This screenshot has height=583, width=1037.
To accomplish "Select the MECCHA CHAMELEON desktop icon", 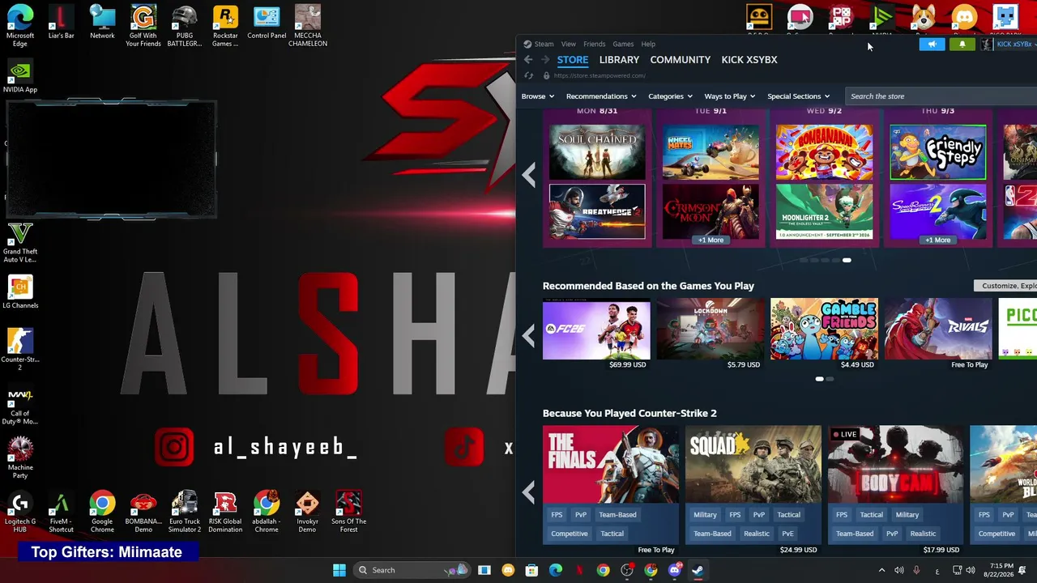I will pyautogui.click(x=308, y=26).
